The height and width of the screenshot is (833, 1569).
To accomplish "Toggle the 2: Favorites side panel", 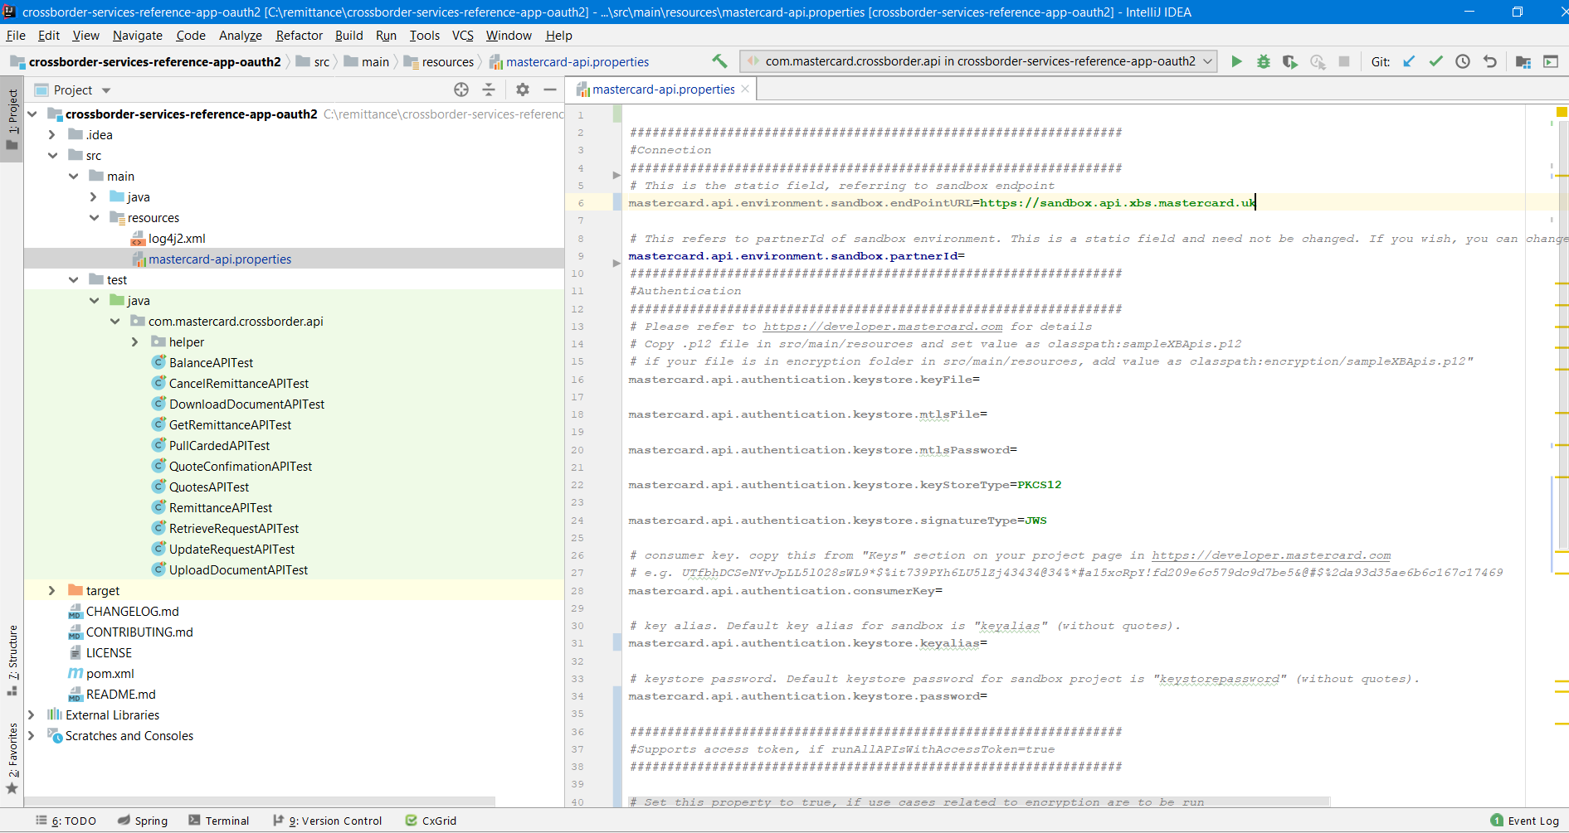I will [12, 754].
